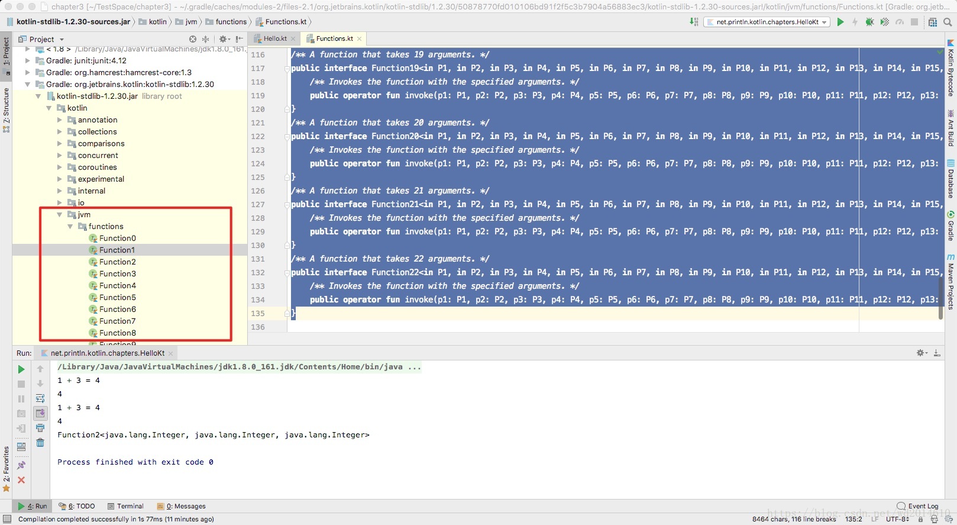The height and width of the screenshot is (525, 957).
Task: Toggle scroll to end in Run console
Action: pos(40,413)
